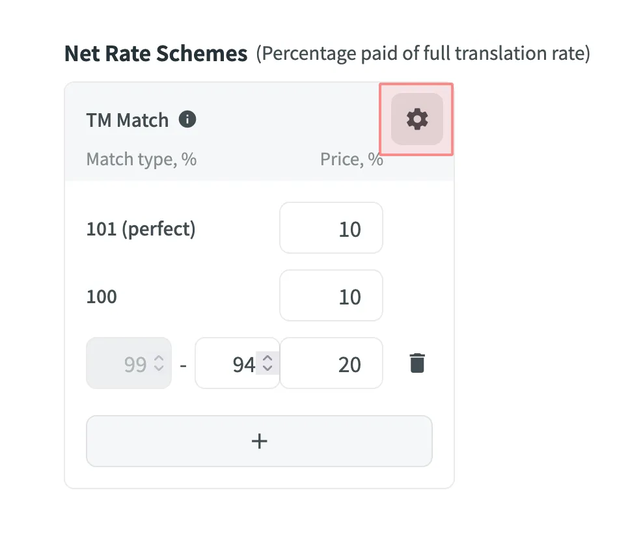Click the down arrow on the 94 stepper
643x553 pixels.
coord(267,368)
